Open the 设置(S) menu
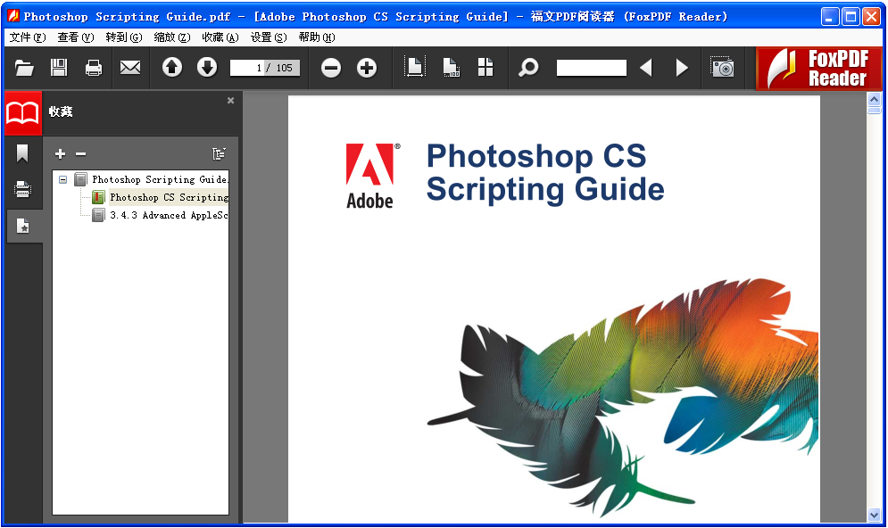The width and height of the screenshot is (888, 528). [x=269, y=37]
